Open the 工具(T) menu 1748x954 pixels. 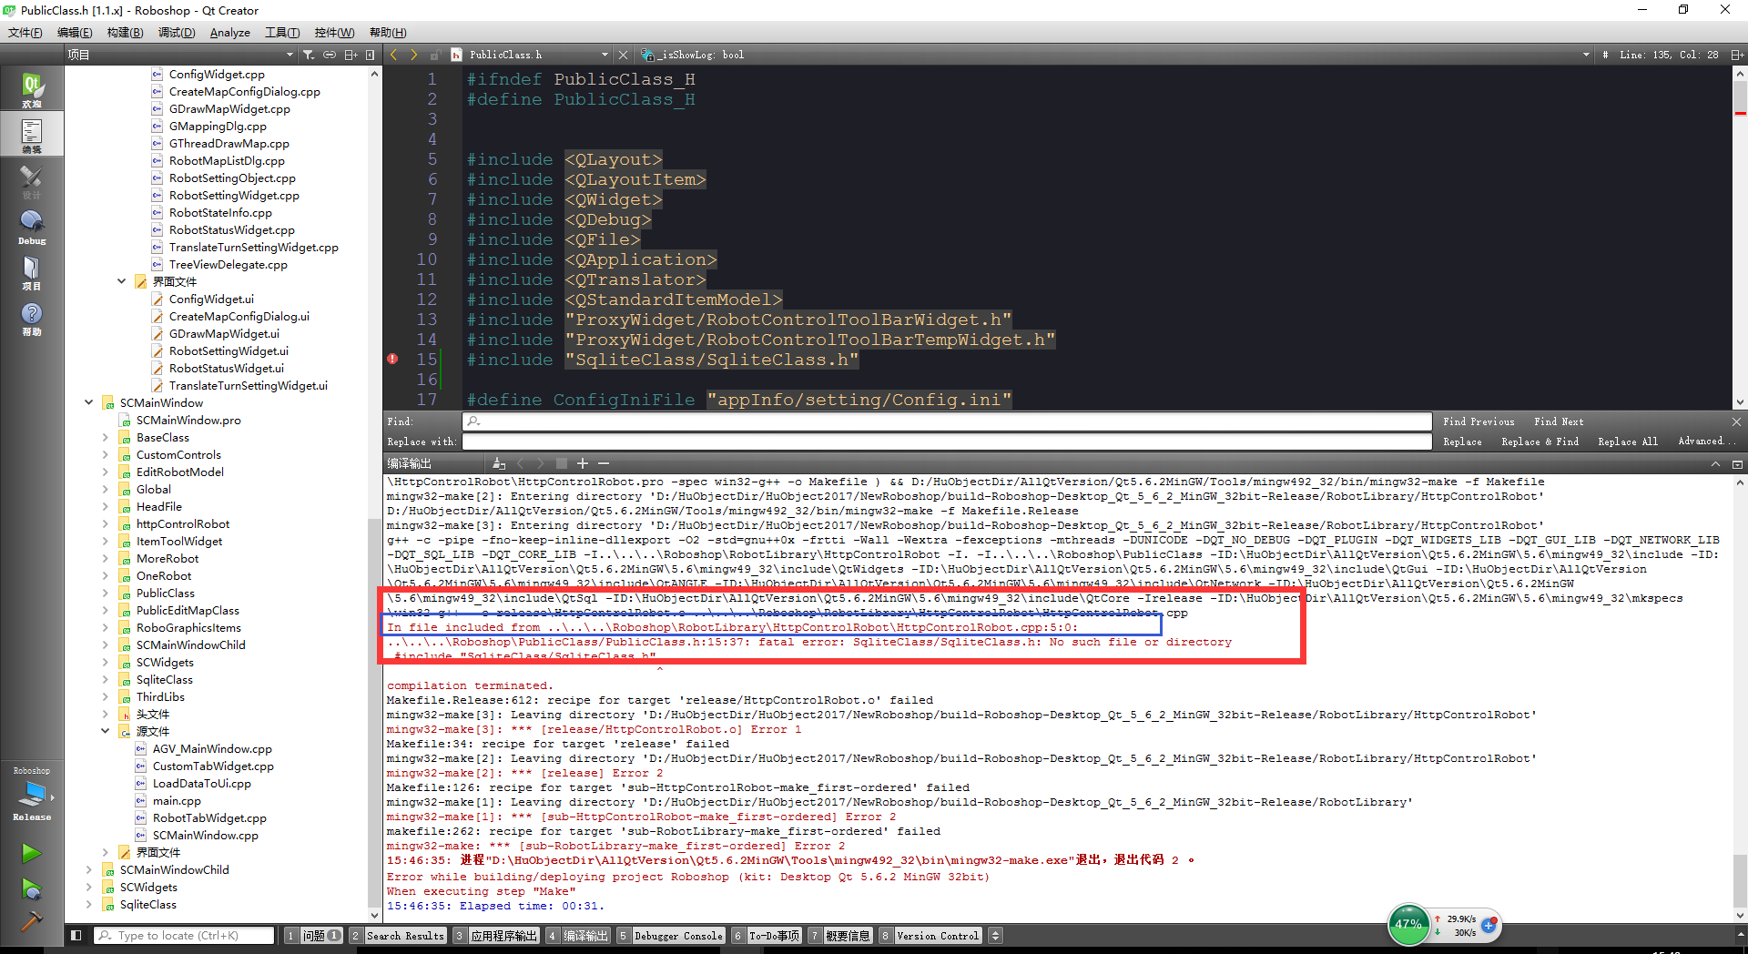coord(282,32)
